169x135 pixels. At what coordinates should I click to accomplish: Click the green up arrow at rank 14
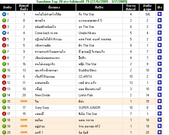click(x=4, y=95)
